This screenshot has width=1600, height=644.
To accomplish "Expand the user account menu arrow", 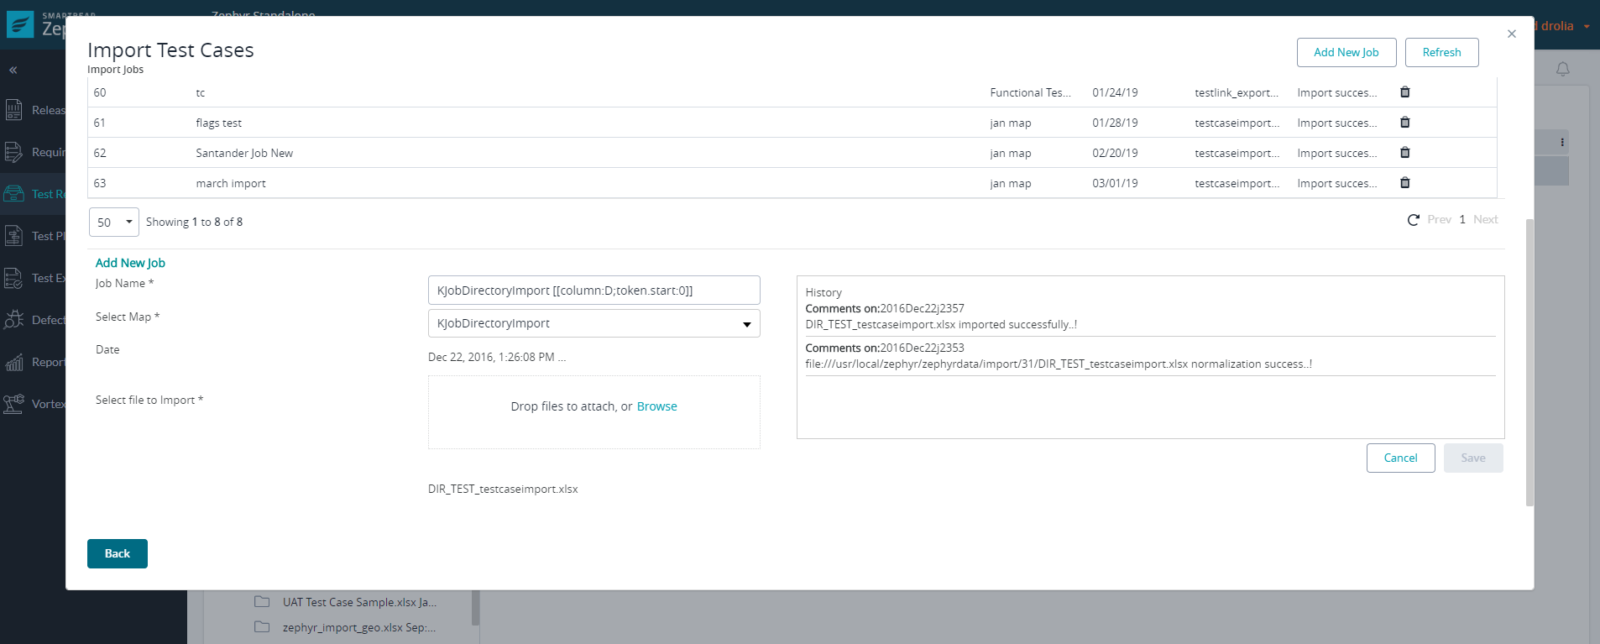I will click(1587, 26).
